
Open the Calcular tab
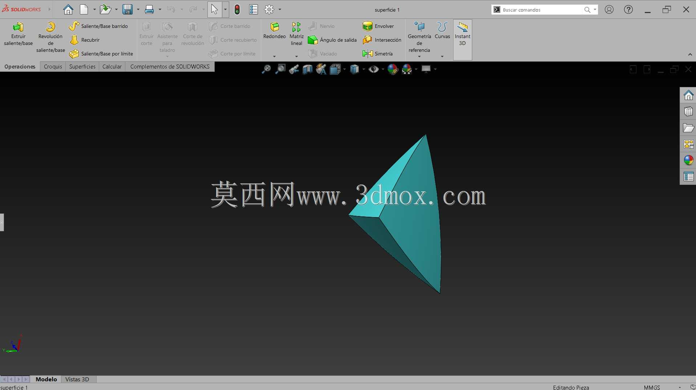(112, 66)
